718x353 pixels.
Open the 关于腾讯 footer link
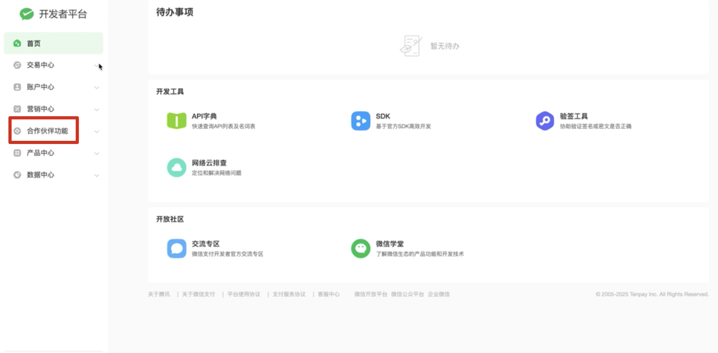(159, 294)
